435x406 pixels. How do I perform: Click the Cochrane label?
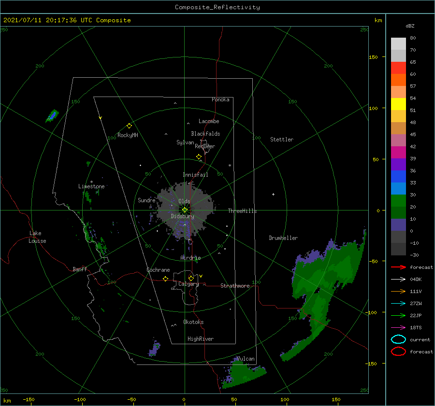158,270
